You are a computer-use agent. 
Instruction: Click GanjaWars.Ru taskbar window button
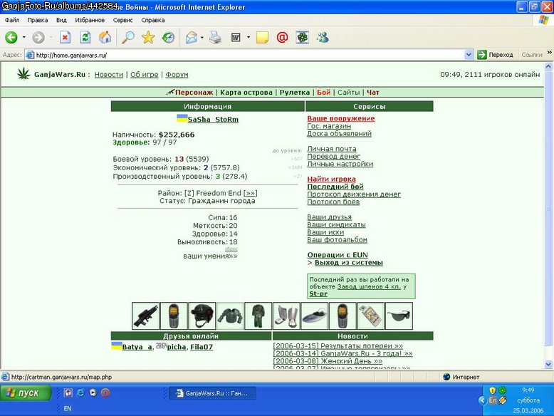point(213,393)
